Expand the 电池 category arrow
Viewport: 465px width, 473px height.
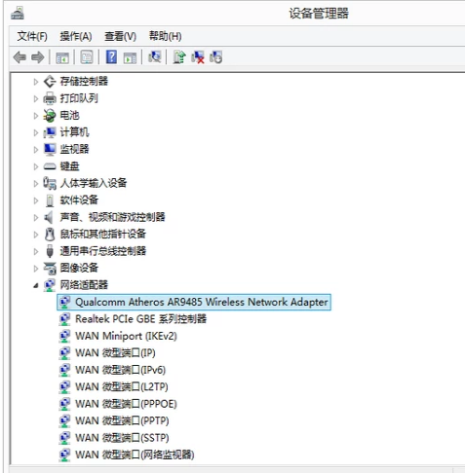[x=36, y=116]
